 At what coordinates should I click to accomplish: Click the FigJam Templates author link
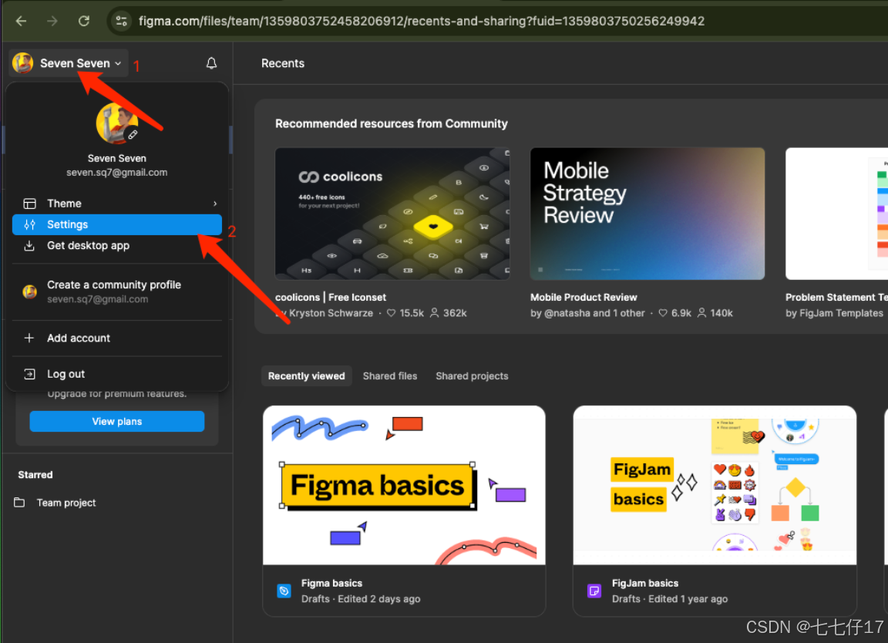841,313
